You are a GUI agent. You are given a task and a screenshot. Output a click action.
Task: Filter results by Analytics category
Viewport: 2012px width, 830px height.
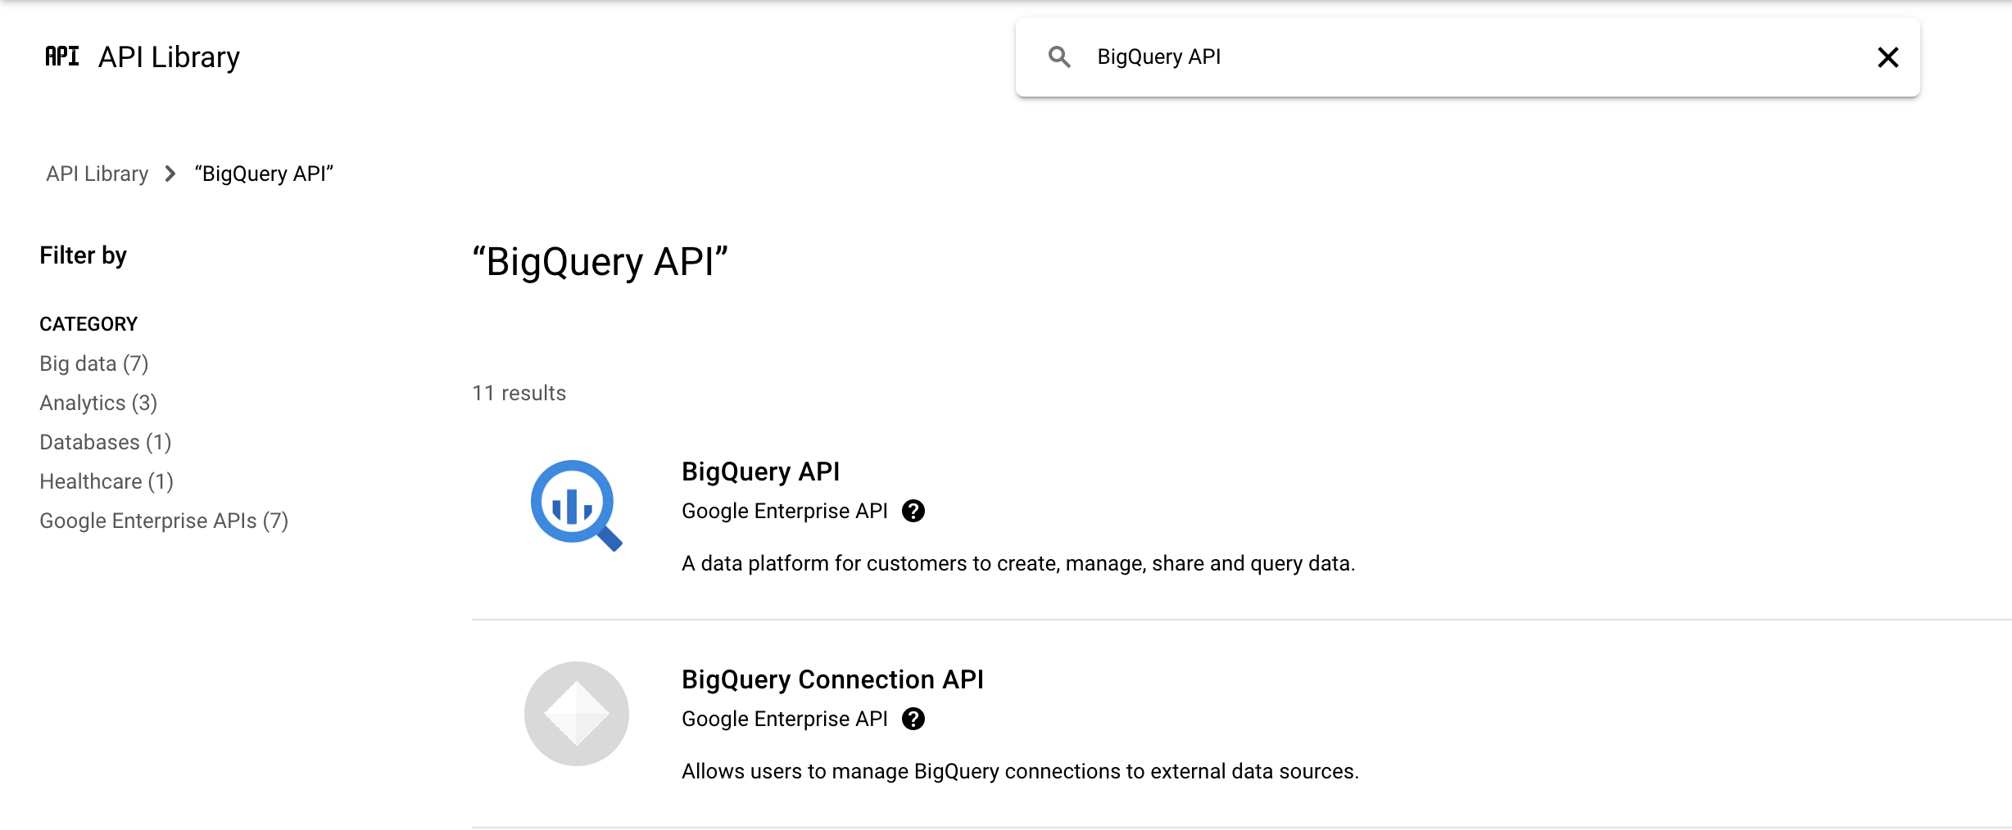97,403
